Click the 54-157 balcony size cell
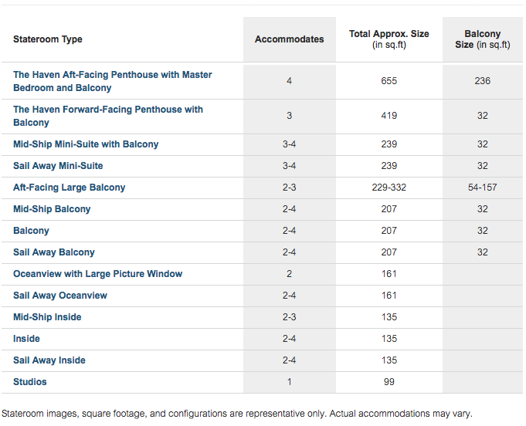Viewport: 526px width, 426px height. coord(483,188)
